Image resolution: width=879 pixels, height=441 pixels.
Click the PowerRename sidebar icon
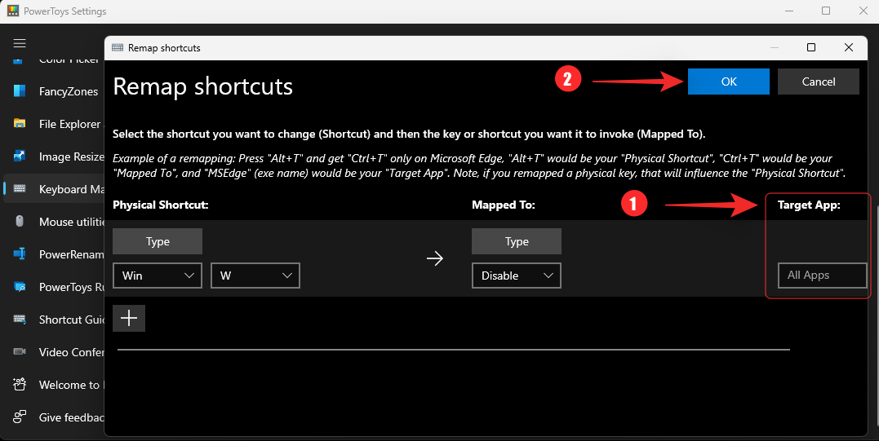click(20, 254)
